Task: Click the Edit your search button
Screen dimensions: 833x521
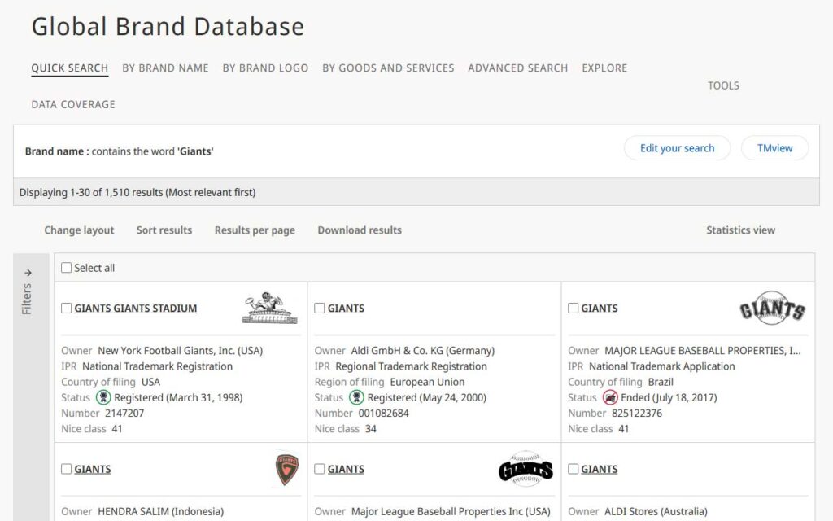Action: click(x=677, y=148)
